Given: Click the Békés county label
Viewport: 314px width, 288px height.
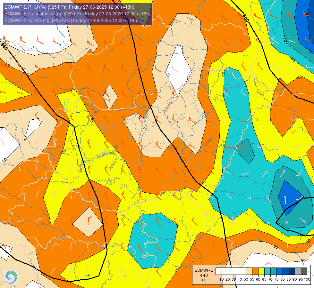Looking at the screenshot, I should pyautogui.click(x=208, y=141).
